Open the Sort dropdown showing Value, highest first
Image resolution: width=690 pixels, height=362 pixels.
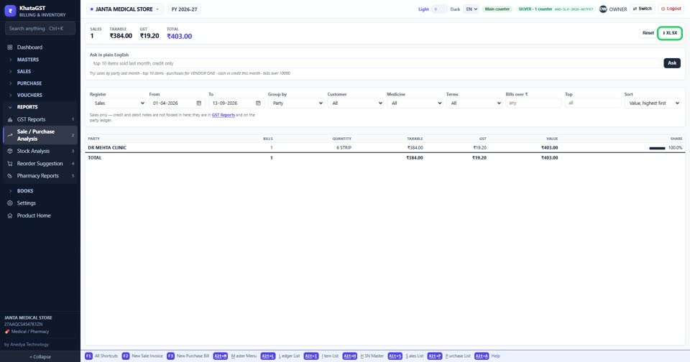coord(652,103)
